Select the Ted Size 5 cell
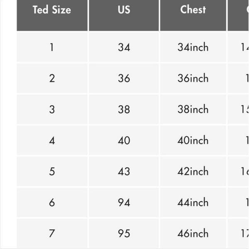Image resolution: width=249 pixels, height=249 pixels. coord(52,171)
